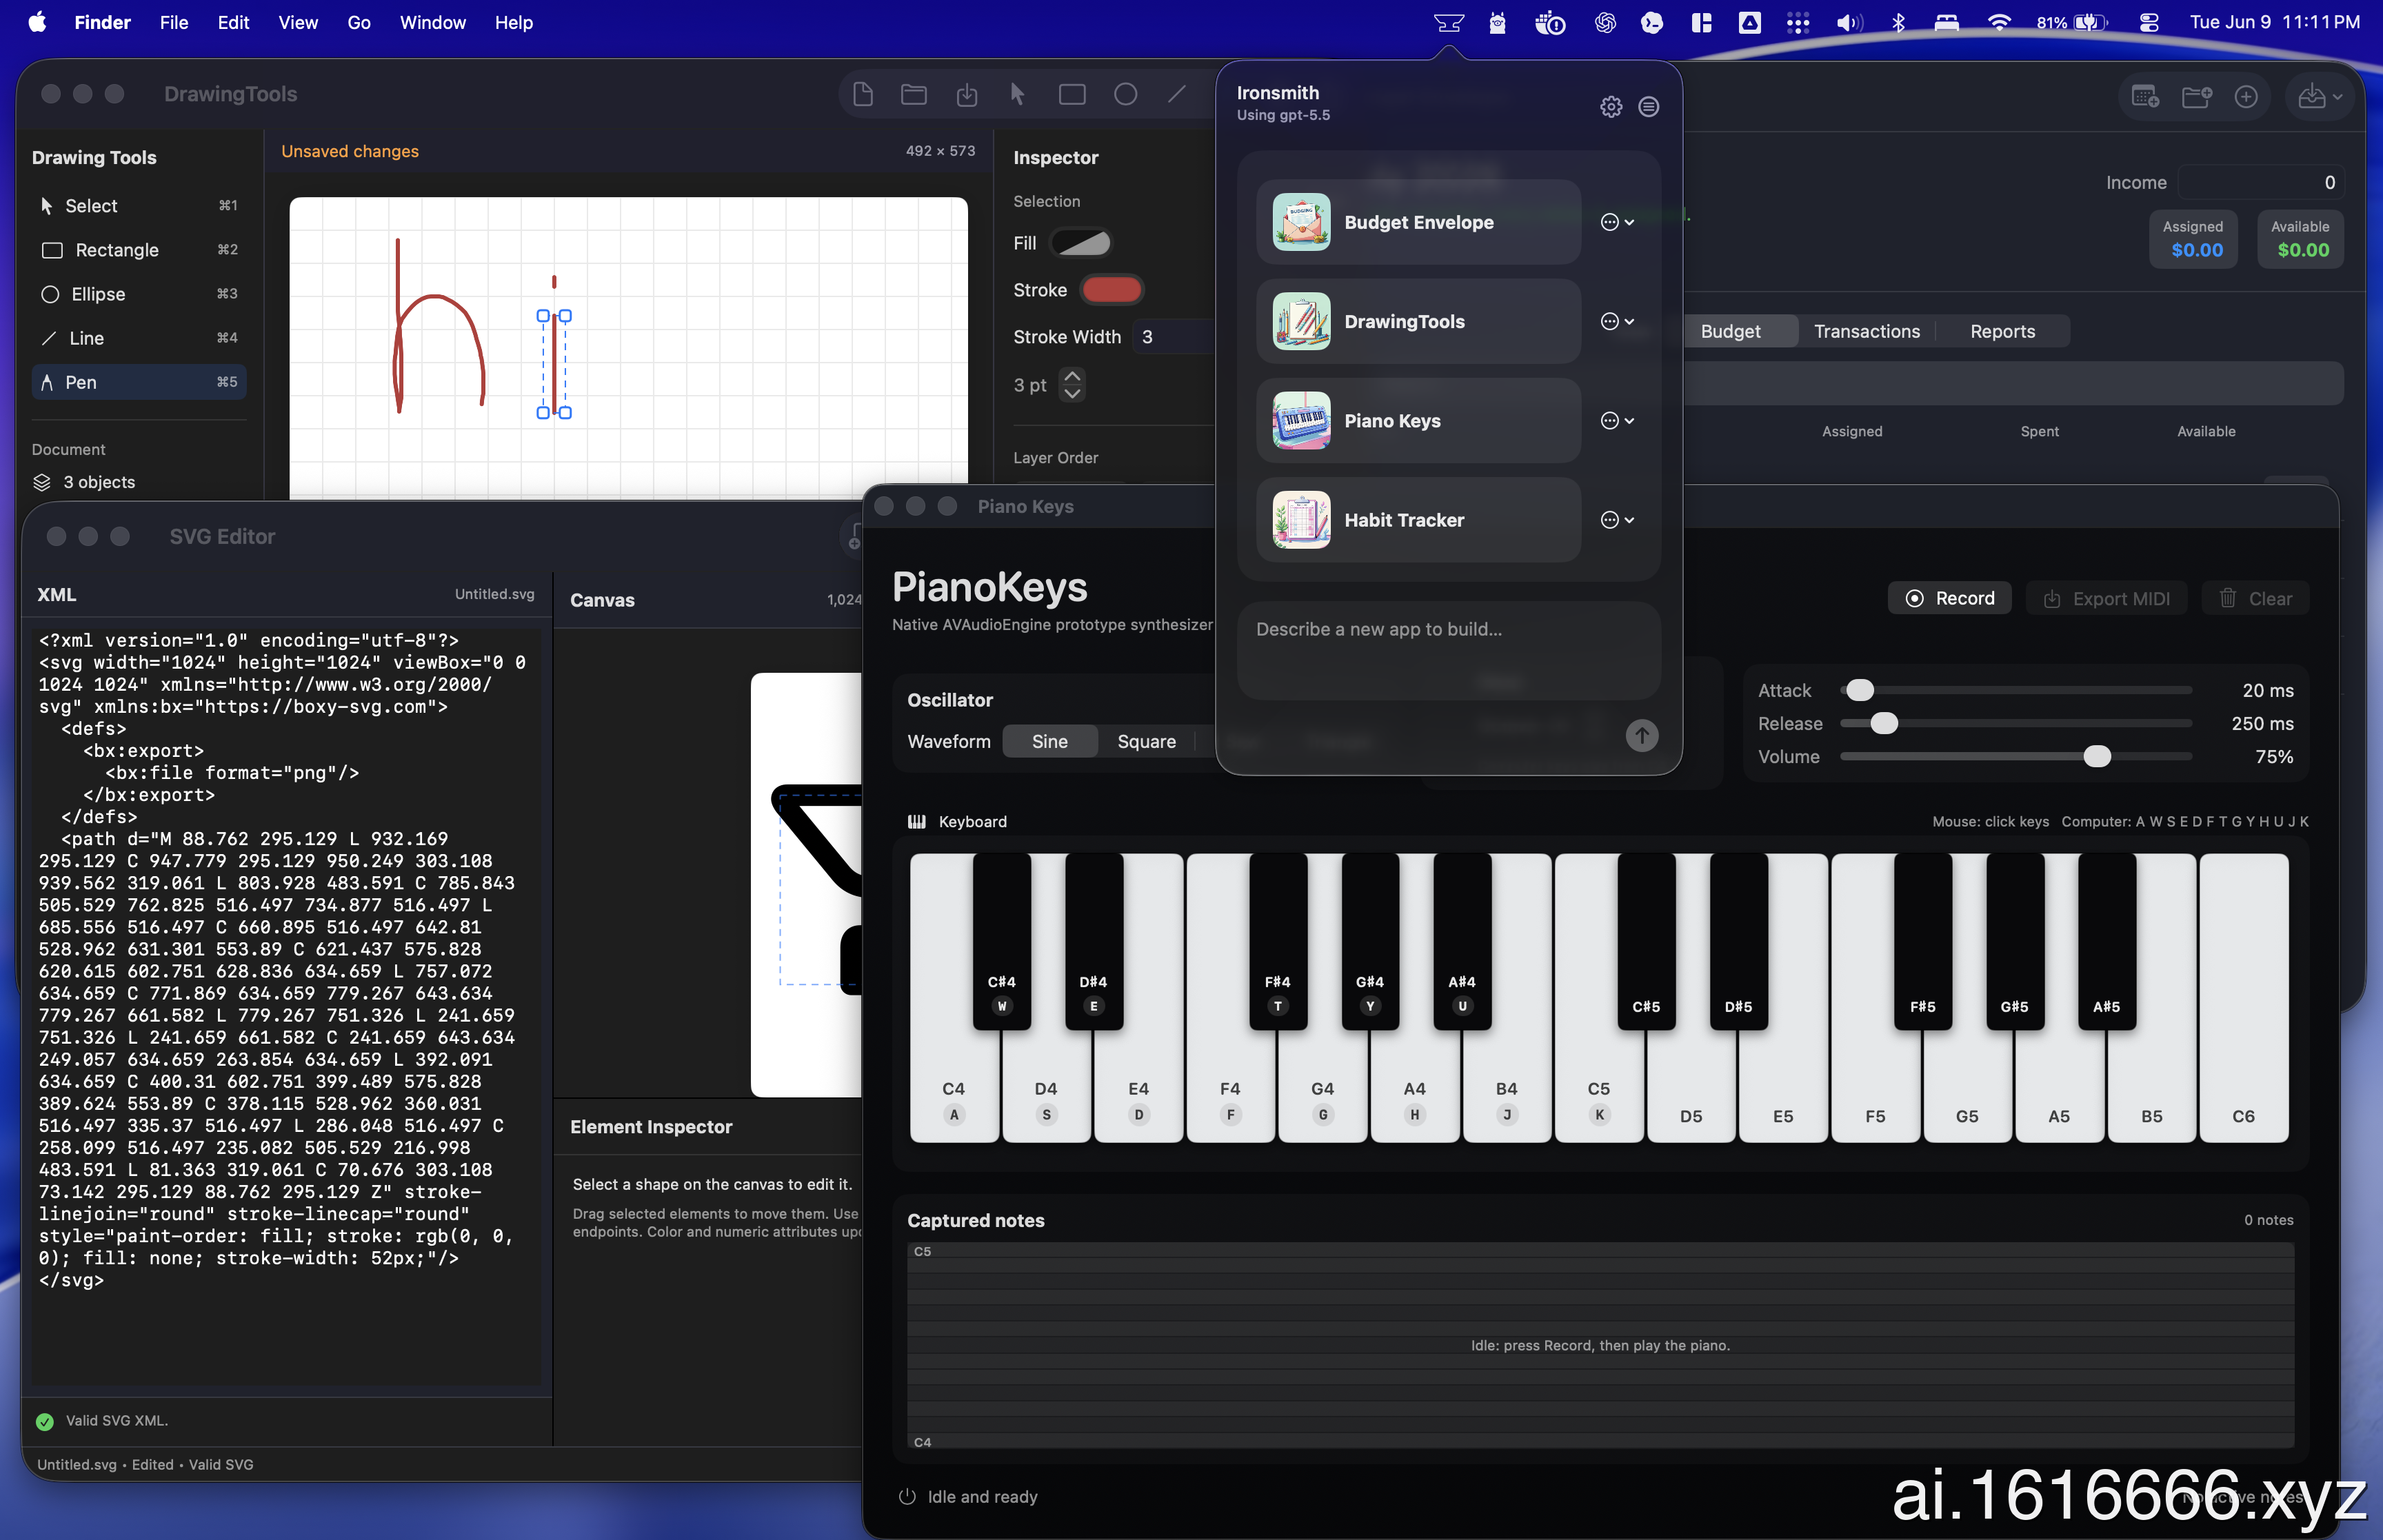The height and width of the screenshot is (1540, 2383).
Task: Open Piano Keys app icon in Ironsmith
Action: (x=1301, y=420)
